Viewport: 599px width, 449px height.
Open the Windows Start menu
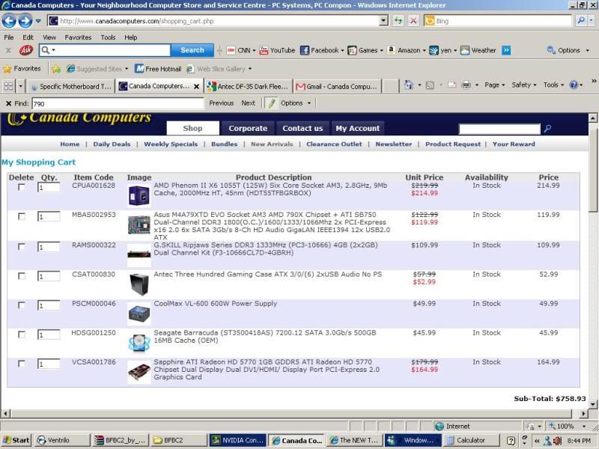point(16,440)
